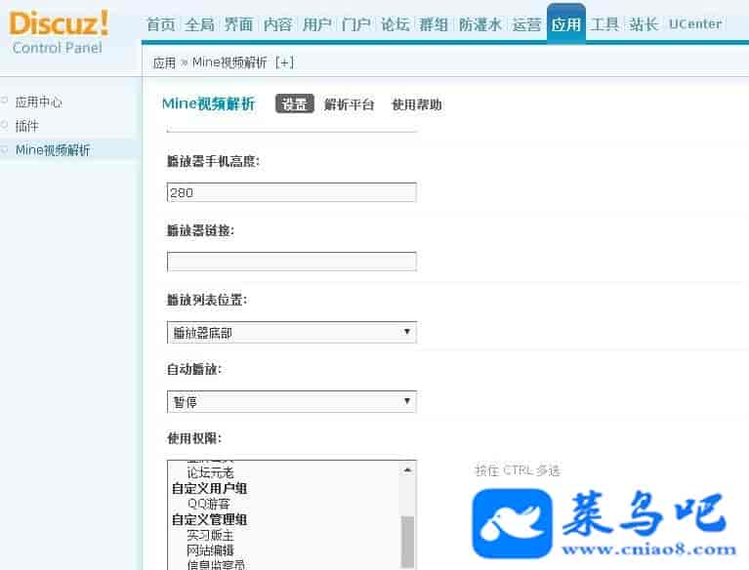Click the permissions list scrollbar thumb
749x570 pixels.
[407, 542]
